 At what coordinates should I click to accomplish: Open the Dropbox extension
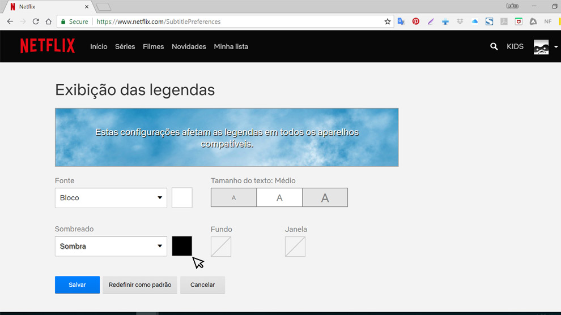tap(460, 21)
